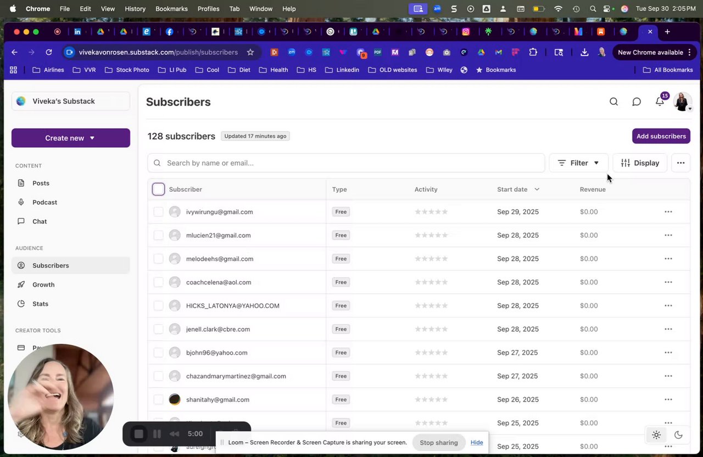Click the Type column header

(x=339, y=190)
